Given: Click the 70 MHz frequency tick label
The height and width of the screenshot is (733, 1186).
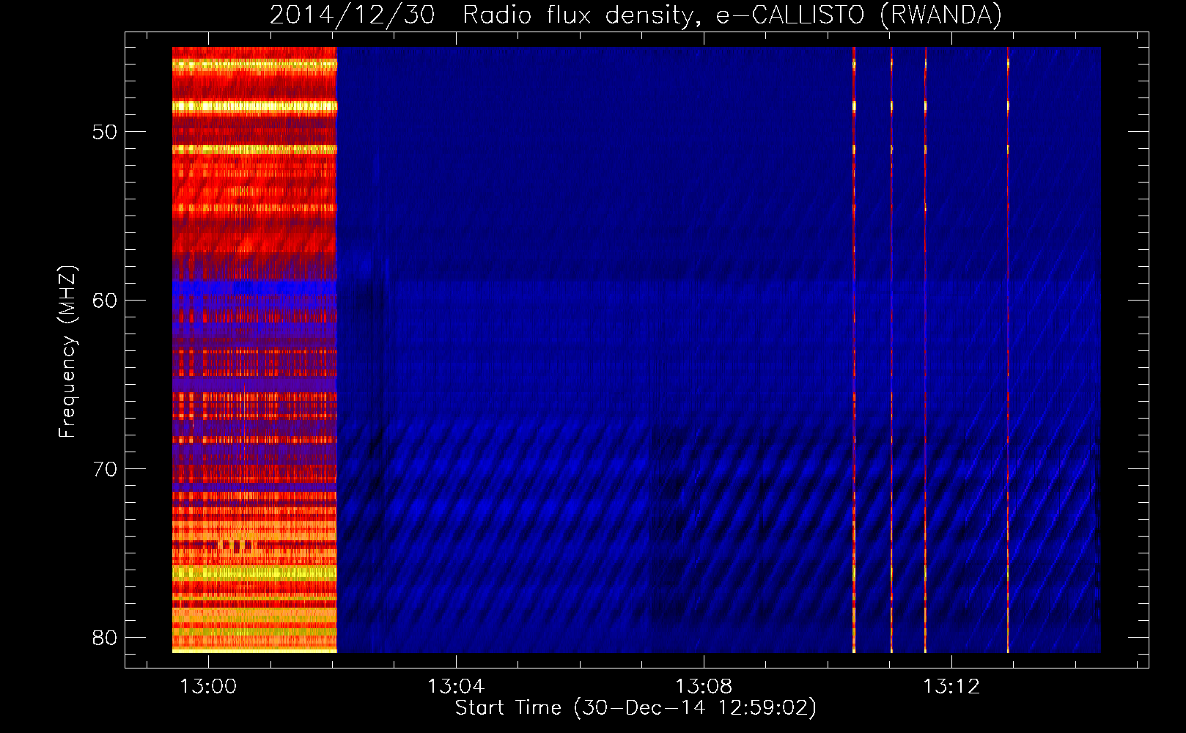Looking at the screenshot, I should coord(105,469).
